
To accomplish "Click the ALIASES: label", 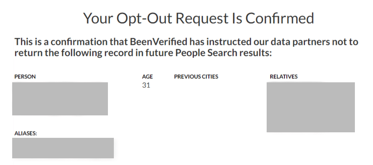I will pyautogui.click(x=26, y=133).
